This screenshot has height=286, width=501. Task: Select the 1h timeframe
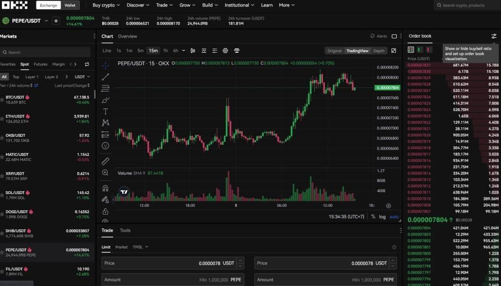tap(165, 51)
